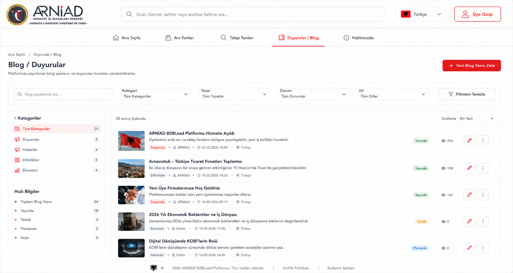Click the Duyurular megaphone icon in the sidebar
This screenshot has width=513, height=273.
click(x=17, y=139)
